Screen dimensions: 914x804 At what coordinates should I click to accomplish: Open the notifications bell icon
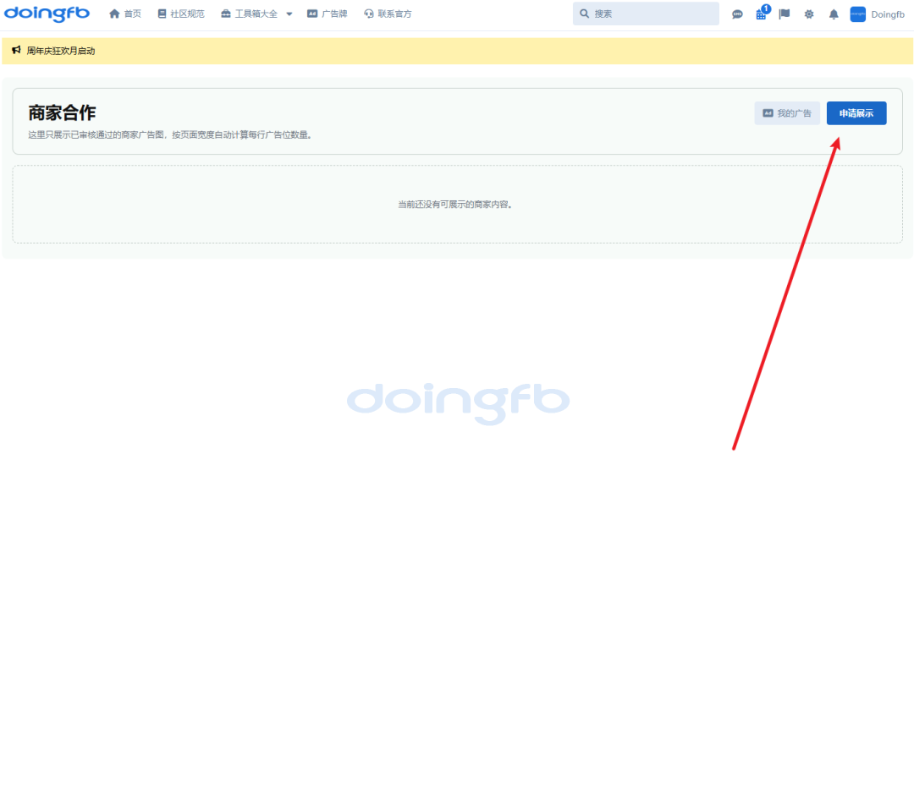tap(834, 14)
